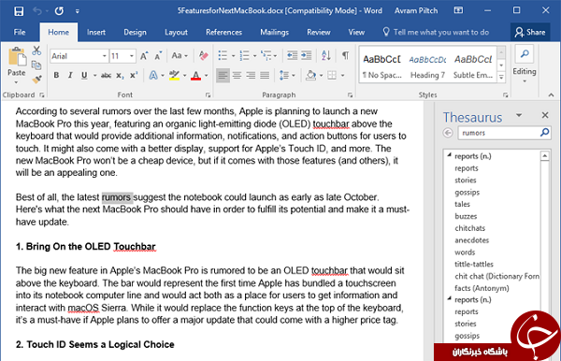Open the File menu tab
The image size is (561, 361).
click(x=20, y=32)
